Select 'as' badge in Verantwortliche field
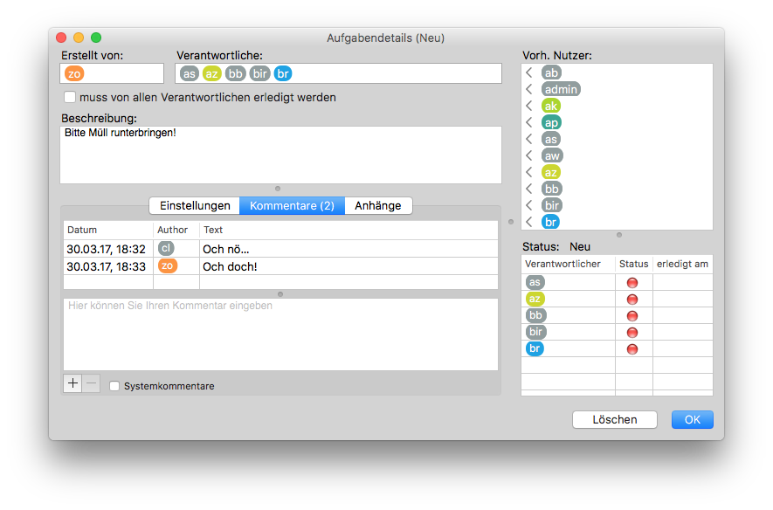Viewport: 773px width, 510px height. [x=189, y=74]
